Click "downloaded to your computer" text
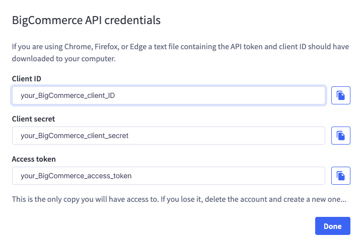Viewport: 362px width, 246px height. click(x=63, y=59)
